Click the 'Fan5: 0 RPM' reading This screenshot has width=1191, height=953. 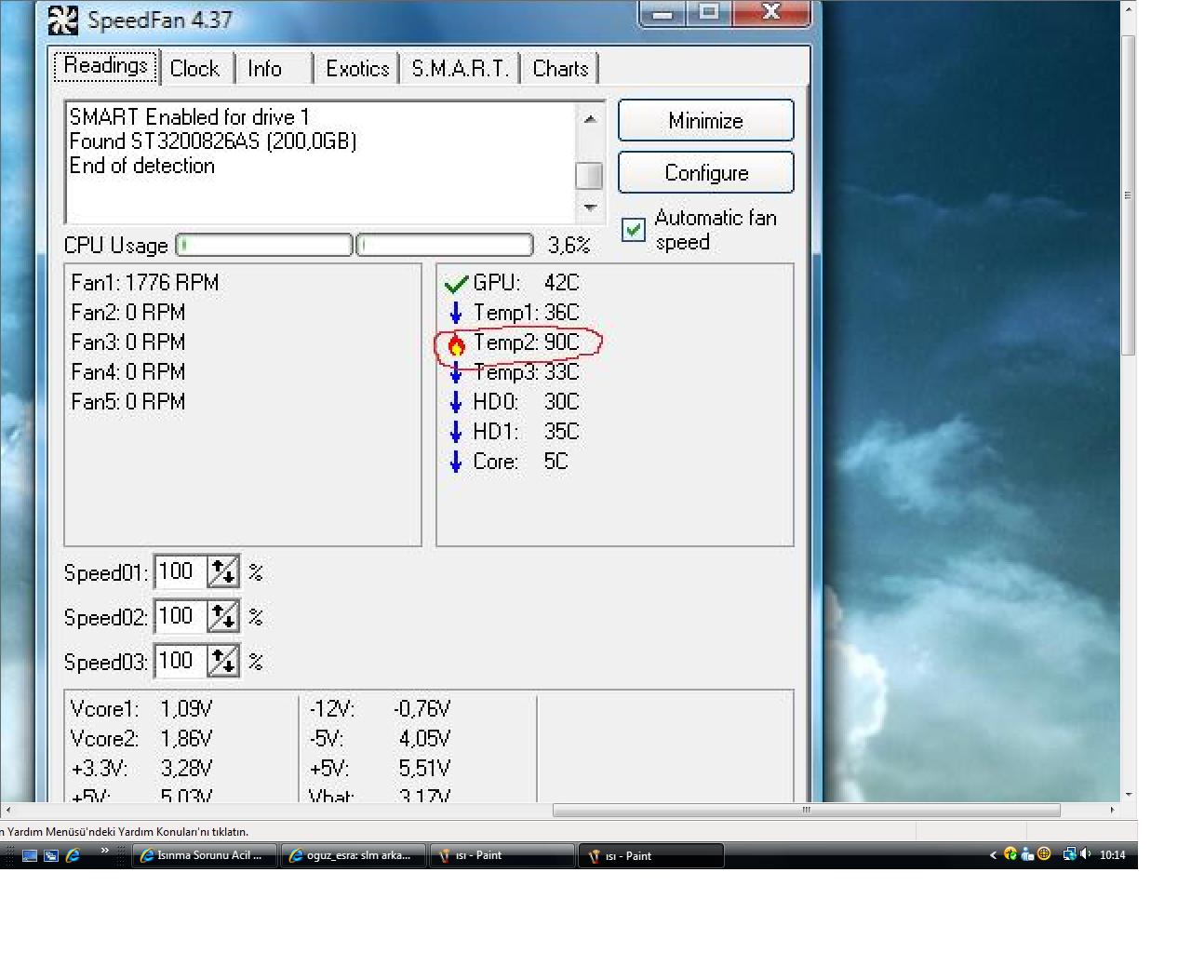(x=128, y=402)
